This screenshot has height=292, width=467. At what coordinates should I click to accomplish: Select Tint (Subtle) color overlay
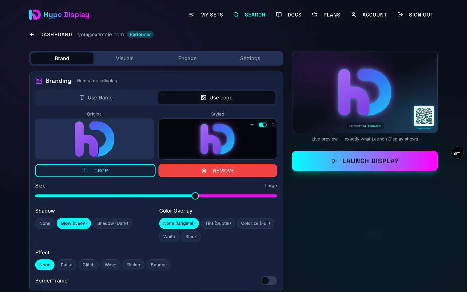coord(218,223)
